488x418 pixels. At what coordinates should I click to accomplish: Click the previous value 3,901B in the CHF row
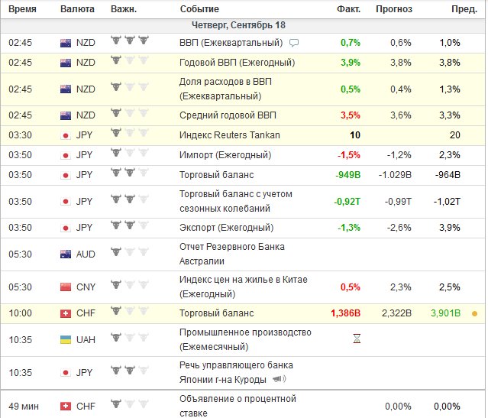pos(445,313)
